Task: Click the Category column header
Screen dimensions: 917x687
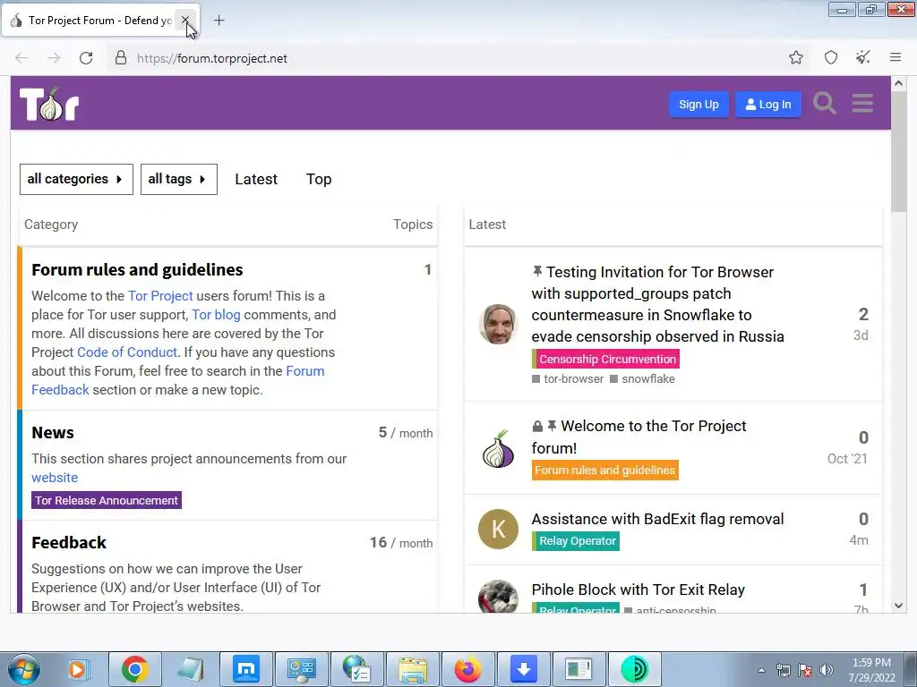Action: pos(51,225)
